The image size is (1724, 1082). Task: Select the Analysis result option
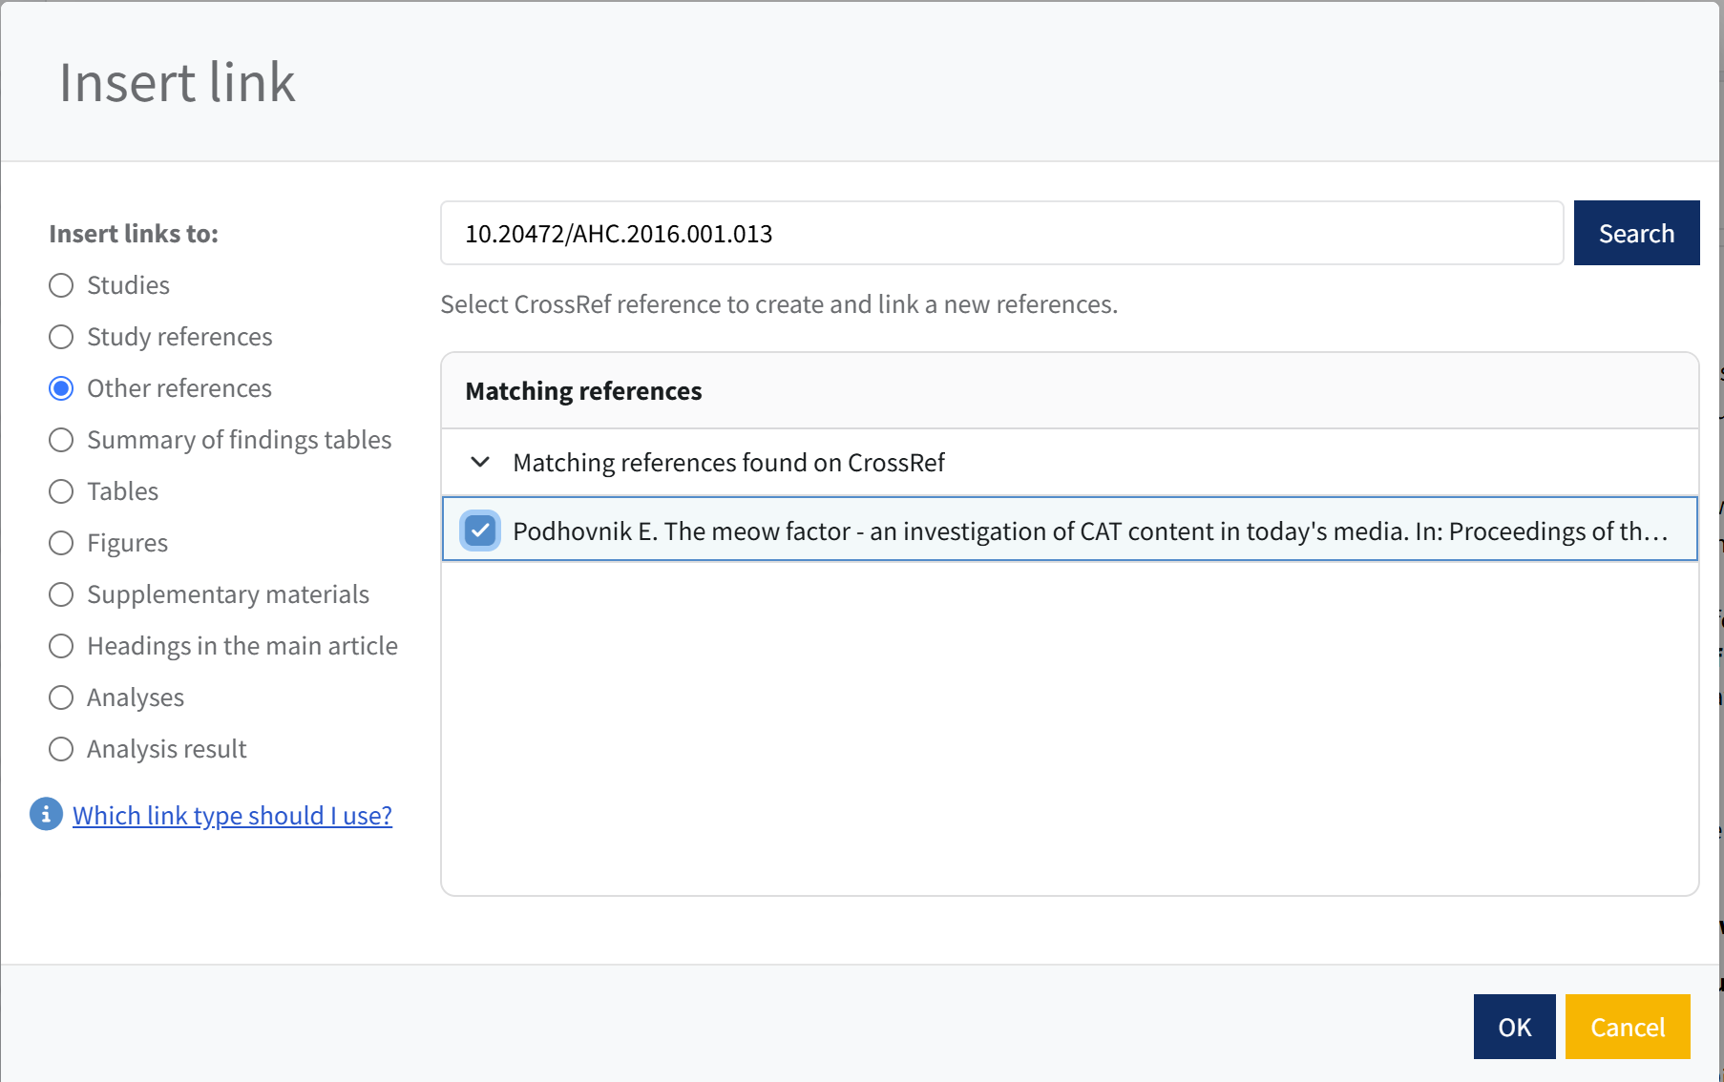(x=61, y=749)
